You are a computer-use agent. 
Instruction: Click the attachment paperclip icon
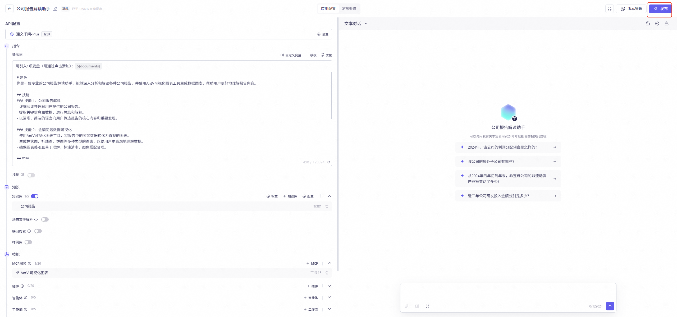[x=406, y=306]
